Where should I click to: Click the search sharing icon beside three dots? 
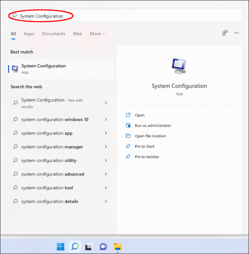pyautogui.click(x=225, y=33)
